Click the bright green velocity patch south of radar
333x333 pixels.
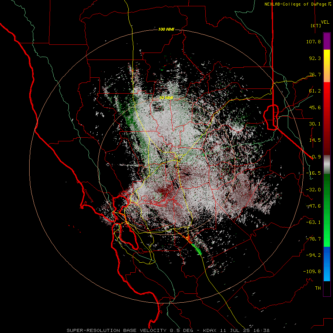198,250
